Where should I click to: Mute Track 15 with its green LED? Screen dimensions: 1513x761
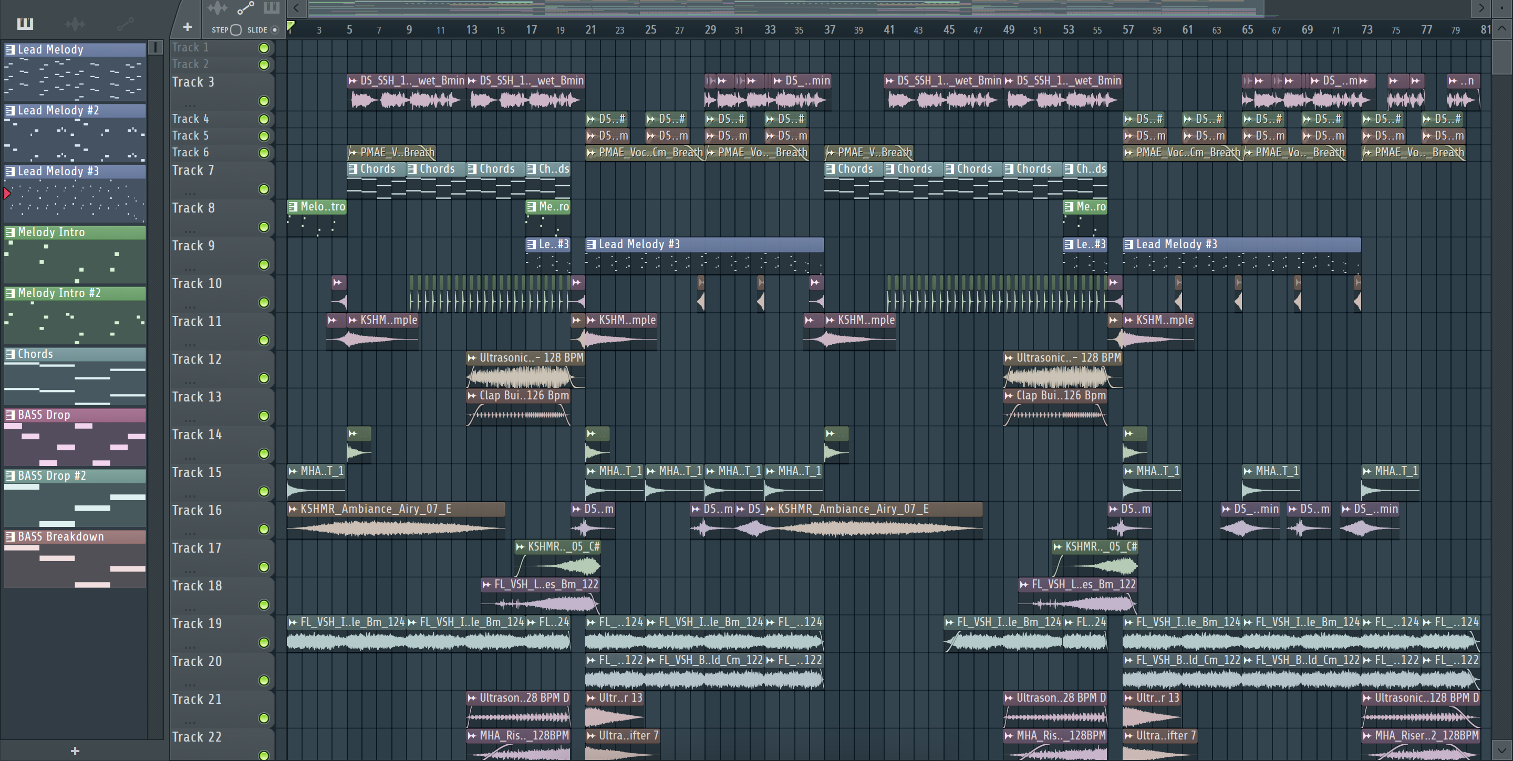(264, 491)
